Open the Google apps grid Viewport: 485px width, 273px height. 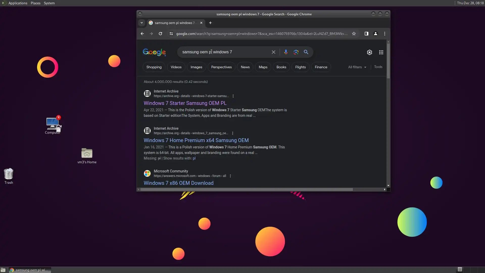point(381,52)
